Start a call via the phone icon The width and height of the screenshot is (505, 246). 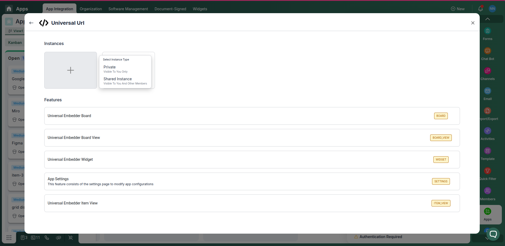tap(47, 238)
